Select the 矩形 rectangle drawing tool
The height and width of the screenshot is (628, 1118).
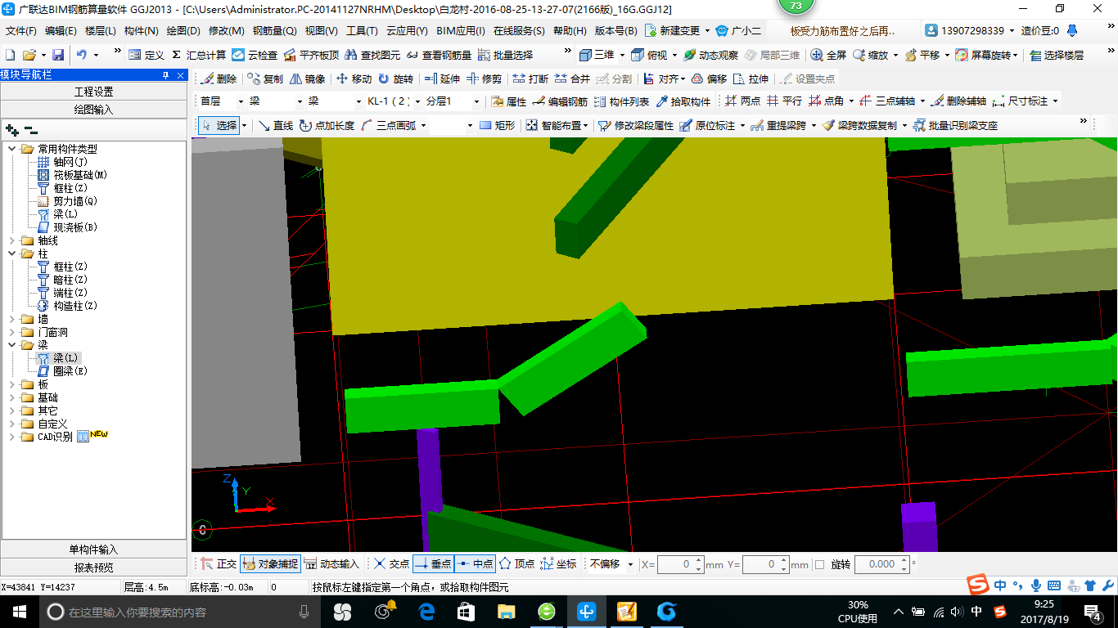pyautogui.click(x=498, y=125)
